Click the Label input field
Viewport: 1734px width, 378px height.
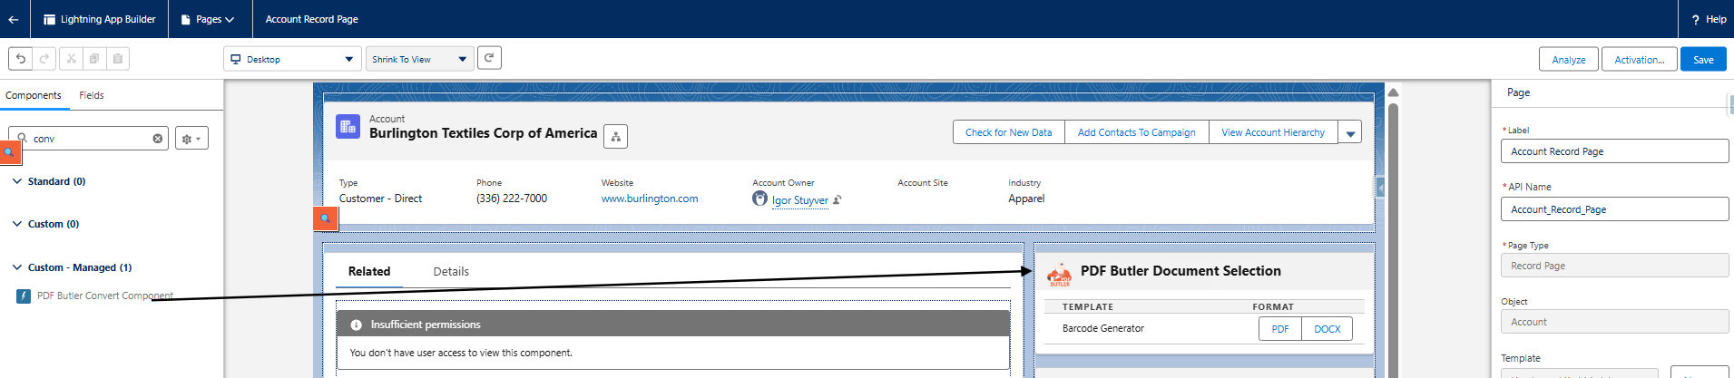(x=1614, y=151)
